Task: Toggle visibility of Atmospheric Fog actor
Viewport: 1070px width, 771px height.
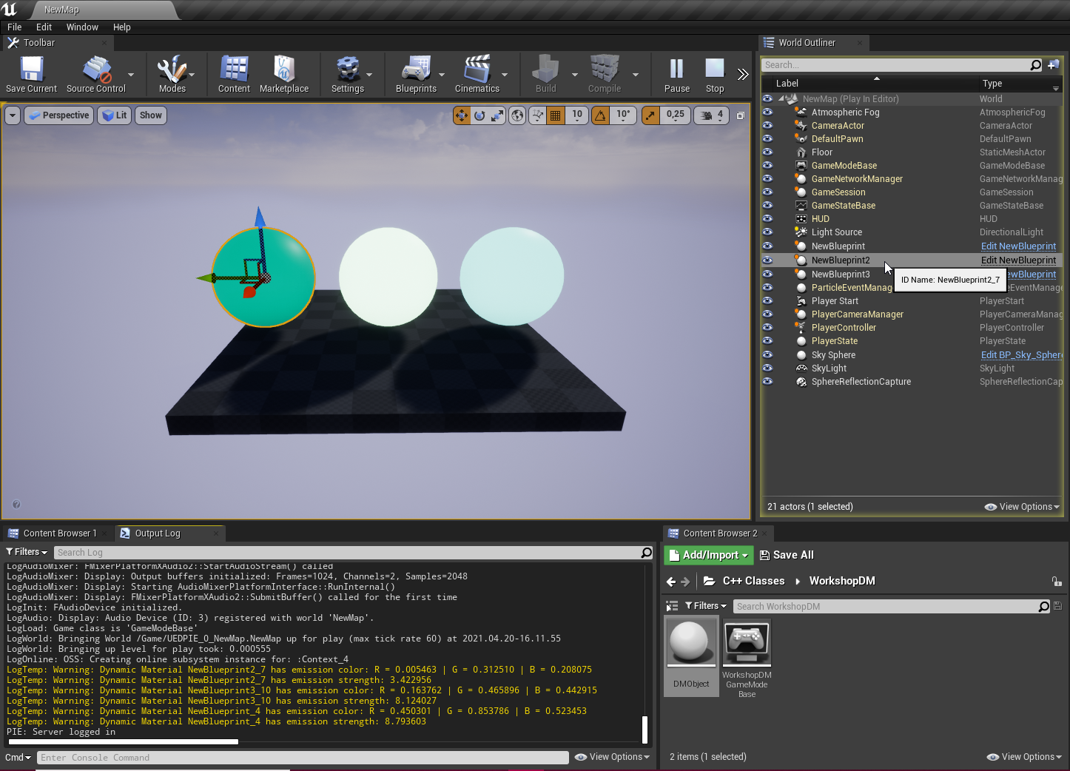Action: (x=767, y=112)
